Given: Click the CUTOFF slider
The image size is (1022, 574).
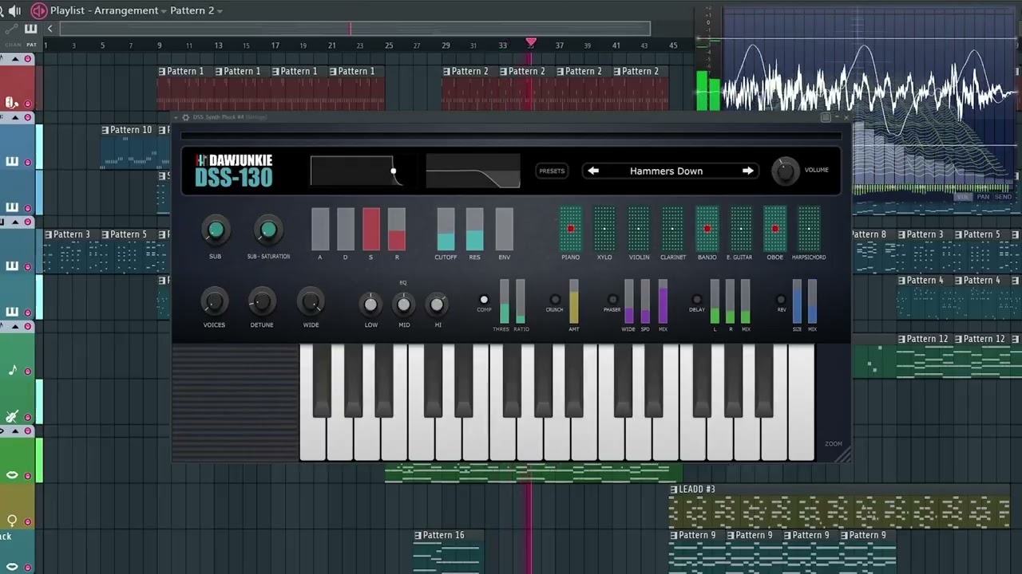Looking at the screenshot, I should (446, 230).
